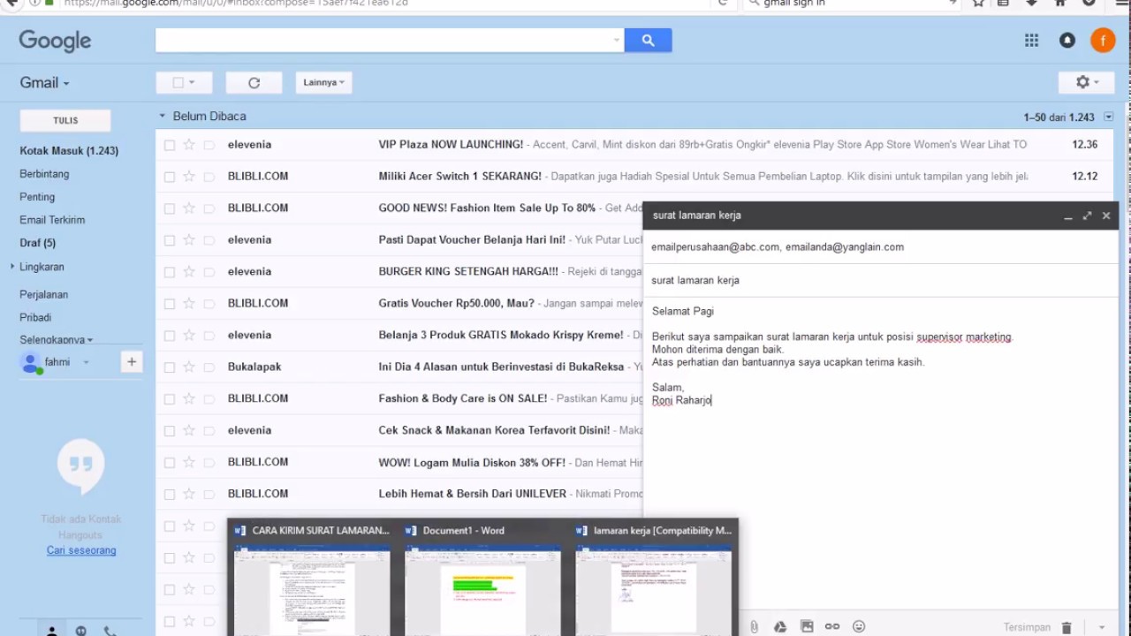Image resolution: width=1131 pixels, height=636 pixels.
Task: Tick checkbox for Cek Snack & Makanan Korea email
Action: pyautogui.click(x=169, y=431)
